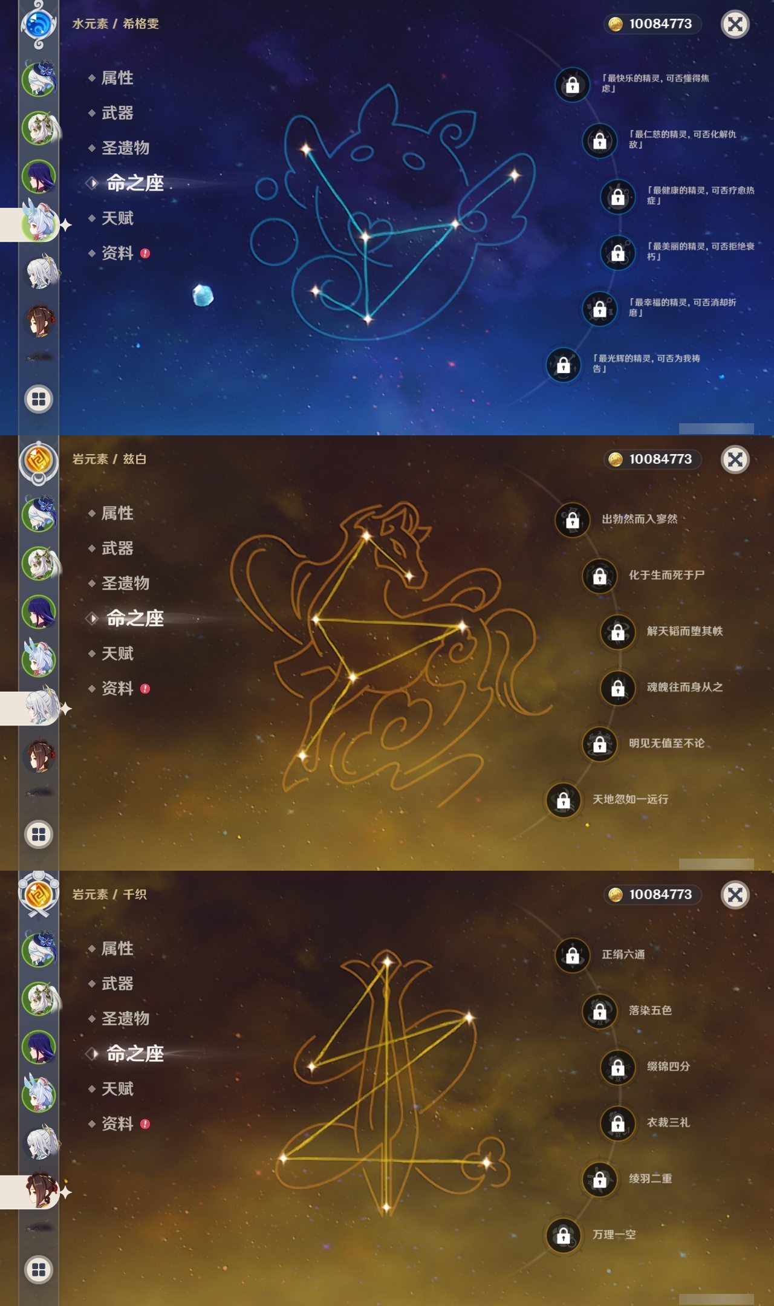Click the lock icon beside 「最光辉的精灵,可否为我祷告」

point(563,365)
